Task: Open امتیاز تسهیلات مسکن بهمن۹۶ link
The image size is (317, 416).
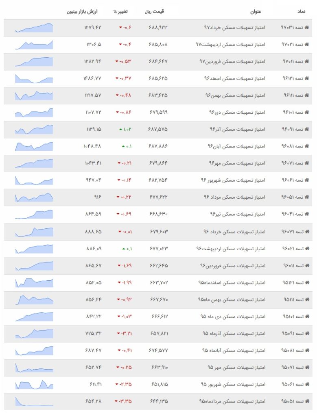Action: point(235,95)
